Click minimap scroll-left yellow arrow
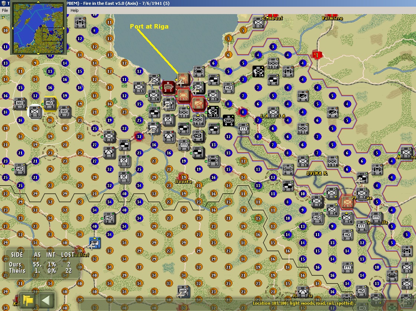Screen dimensions: 416x311 point(12,28)
